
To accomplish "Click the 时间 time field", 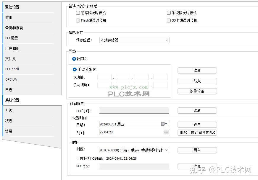I will [134, 132].
